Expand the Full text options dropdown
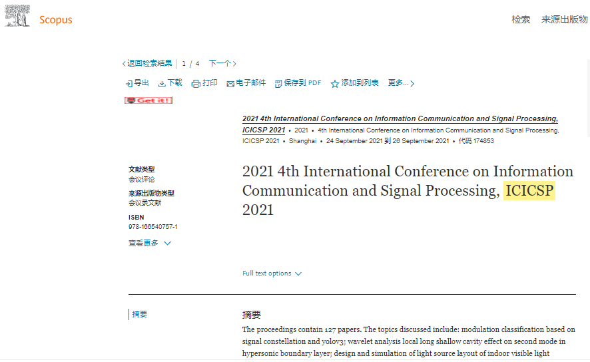 [272, 273]
